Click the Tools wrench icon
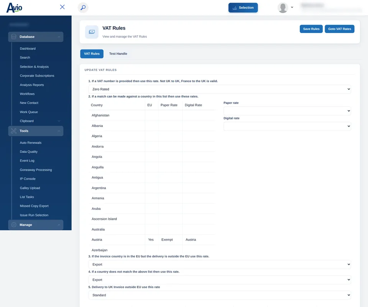 [x=14, y=131]
